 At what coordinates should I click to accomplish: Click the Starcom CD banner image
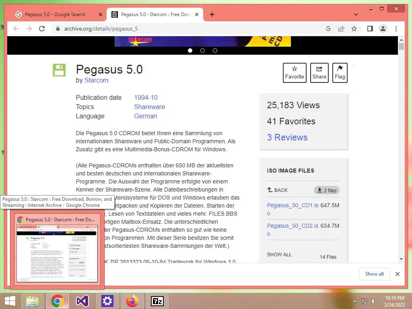coord(203,41)
